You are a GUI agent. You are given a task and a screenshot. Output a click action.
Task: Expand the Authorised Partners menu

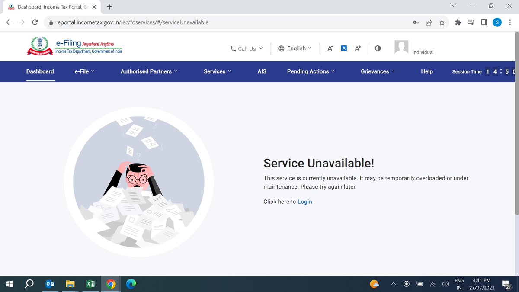[x=149, y=71]
